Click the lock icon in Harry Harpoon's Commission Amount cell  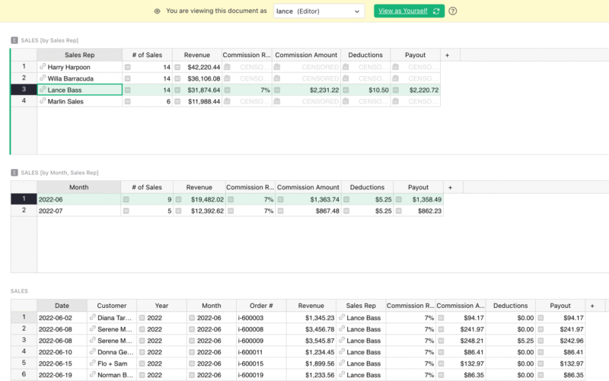click(277, 67)
